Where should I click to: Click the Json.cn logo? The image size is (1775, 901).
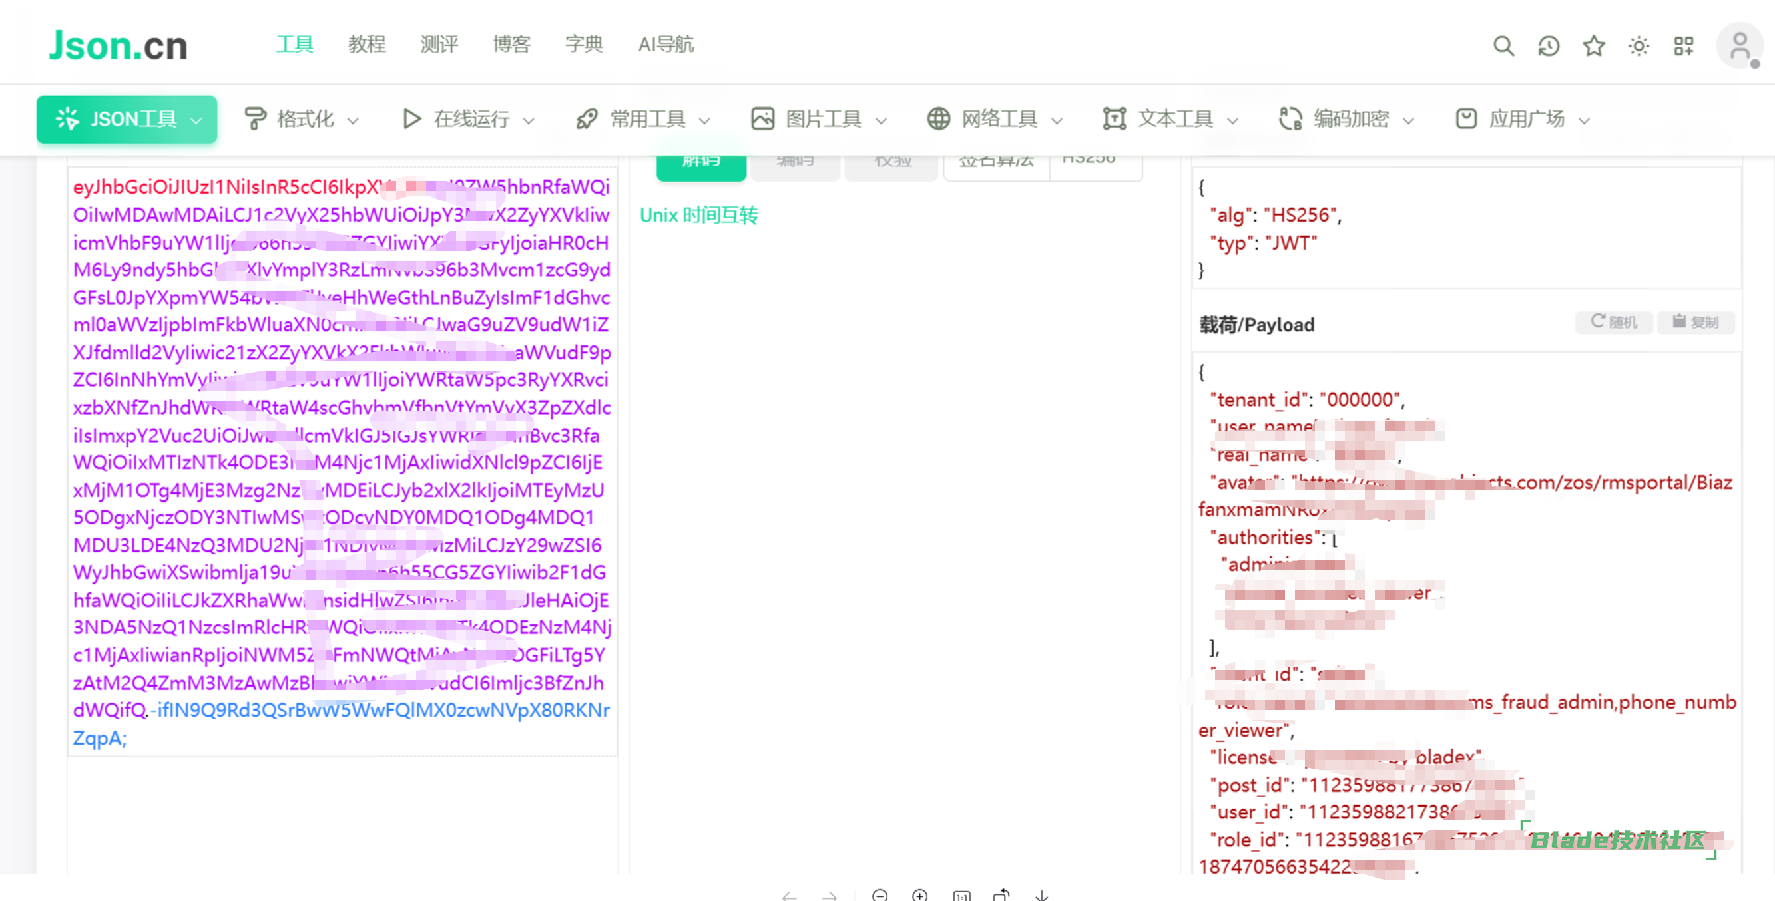pos(118,45)
